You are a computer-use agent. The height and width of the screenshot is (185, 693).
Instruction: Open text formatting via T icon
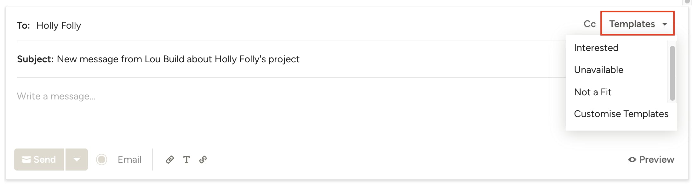click(x=186, y=160)
